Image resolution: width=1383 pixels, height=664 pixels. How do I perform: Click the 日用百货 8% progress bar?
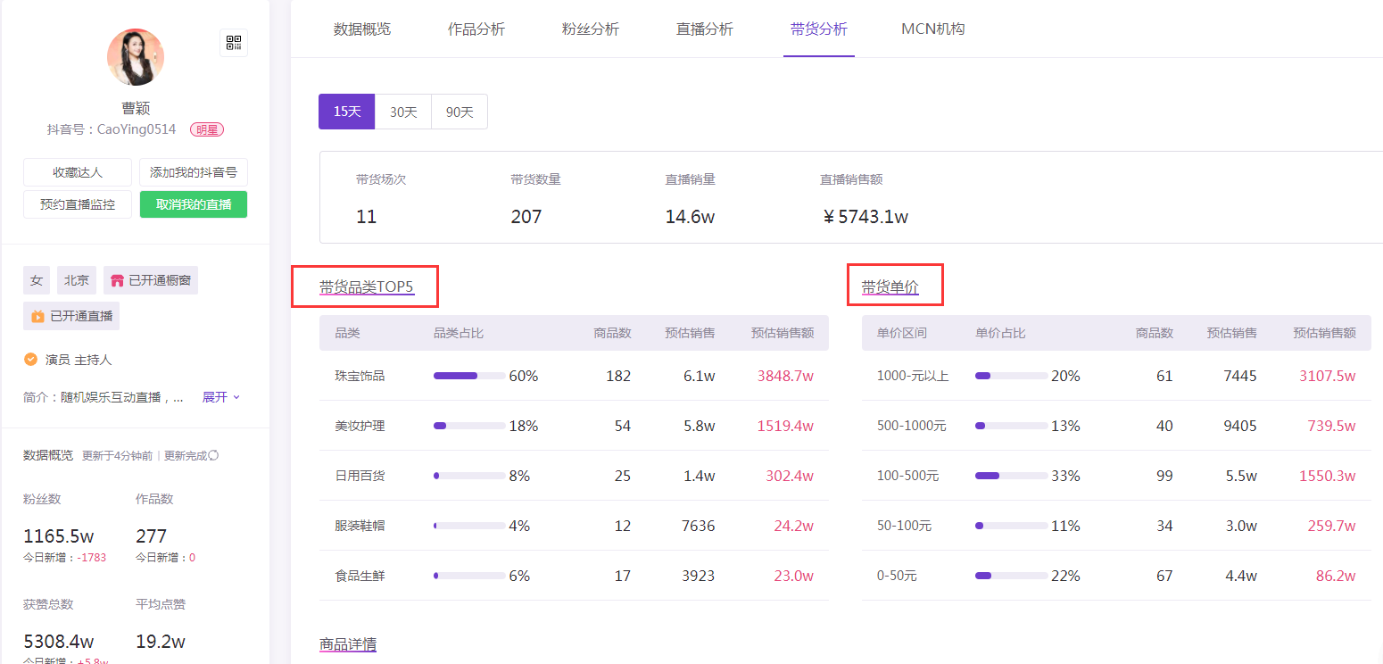point(469,476)
